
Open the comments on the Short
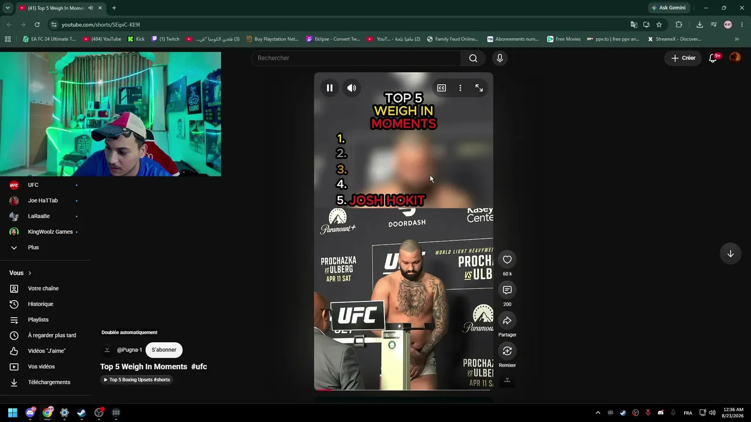coord(508,290)
